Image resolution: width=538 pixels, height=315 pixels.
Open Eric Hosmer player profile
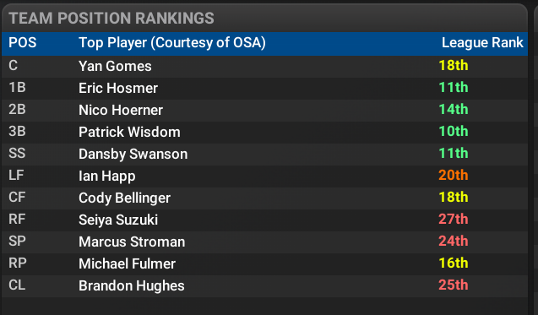[x=118, y=88]
